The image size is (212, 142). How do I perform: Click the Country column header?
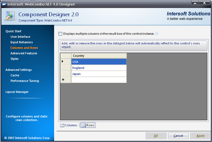99,56
